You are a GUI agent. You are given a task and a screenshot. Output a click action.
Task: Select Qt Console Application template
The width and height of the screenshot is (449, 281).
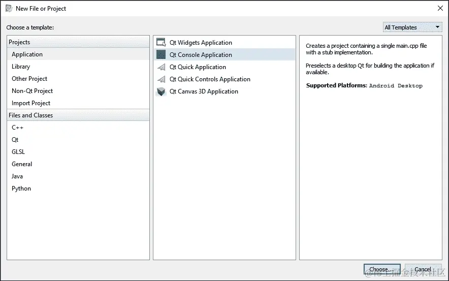click(224, 54)
